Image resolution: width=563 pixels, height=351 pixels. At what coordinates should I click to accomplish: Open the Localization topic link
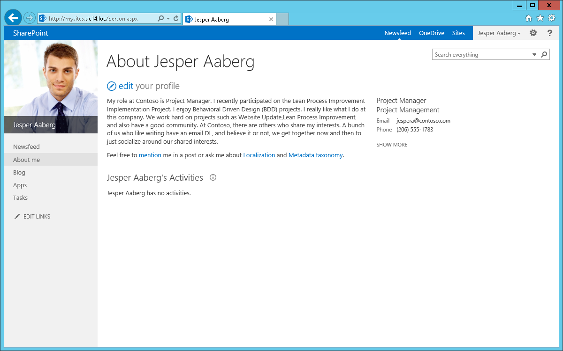259,155
